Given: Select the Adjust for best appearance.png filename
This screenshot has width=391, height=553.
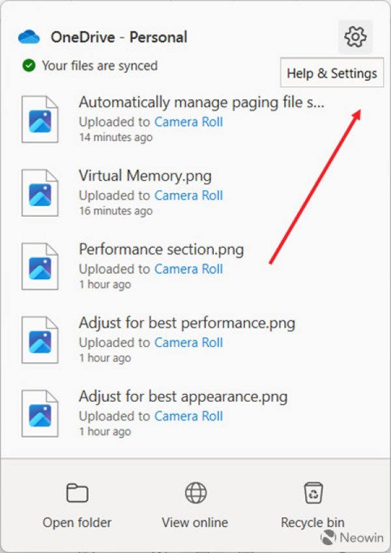Looking at the screenshot, I should click(x=183, y=396).
